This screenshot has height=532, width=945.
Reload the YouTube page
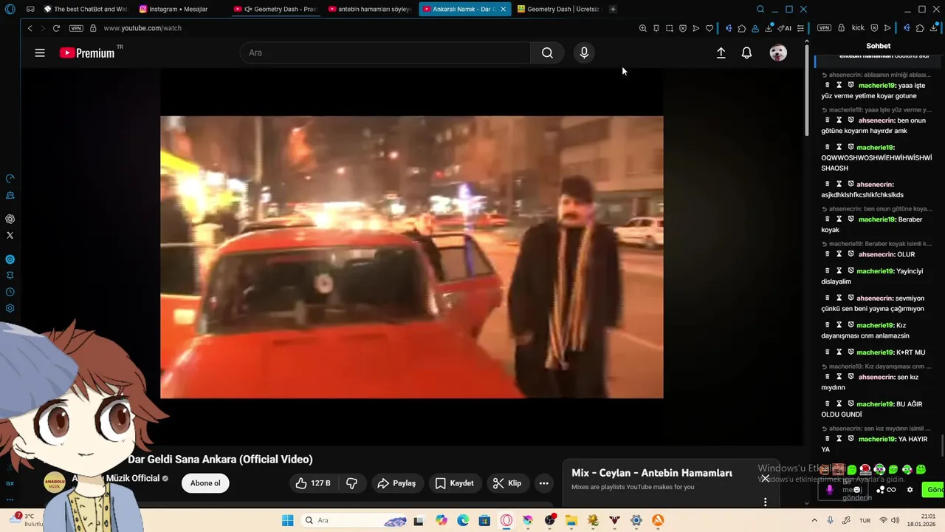pos(56,28)
